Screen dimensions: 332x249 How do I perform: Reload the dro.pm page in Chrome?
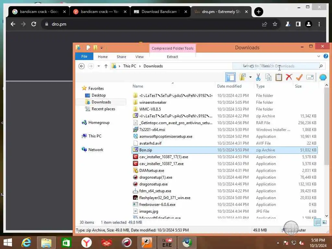click(34, 24)
